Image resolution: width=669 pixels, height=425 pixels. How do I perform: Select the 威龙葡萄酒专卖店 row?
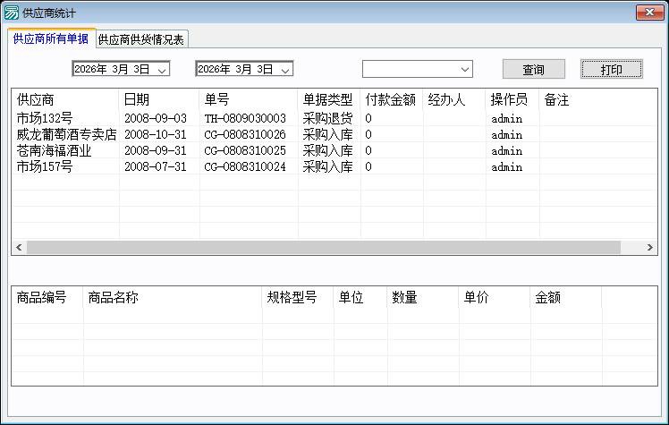(x=66, y=134)
